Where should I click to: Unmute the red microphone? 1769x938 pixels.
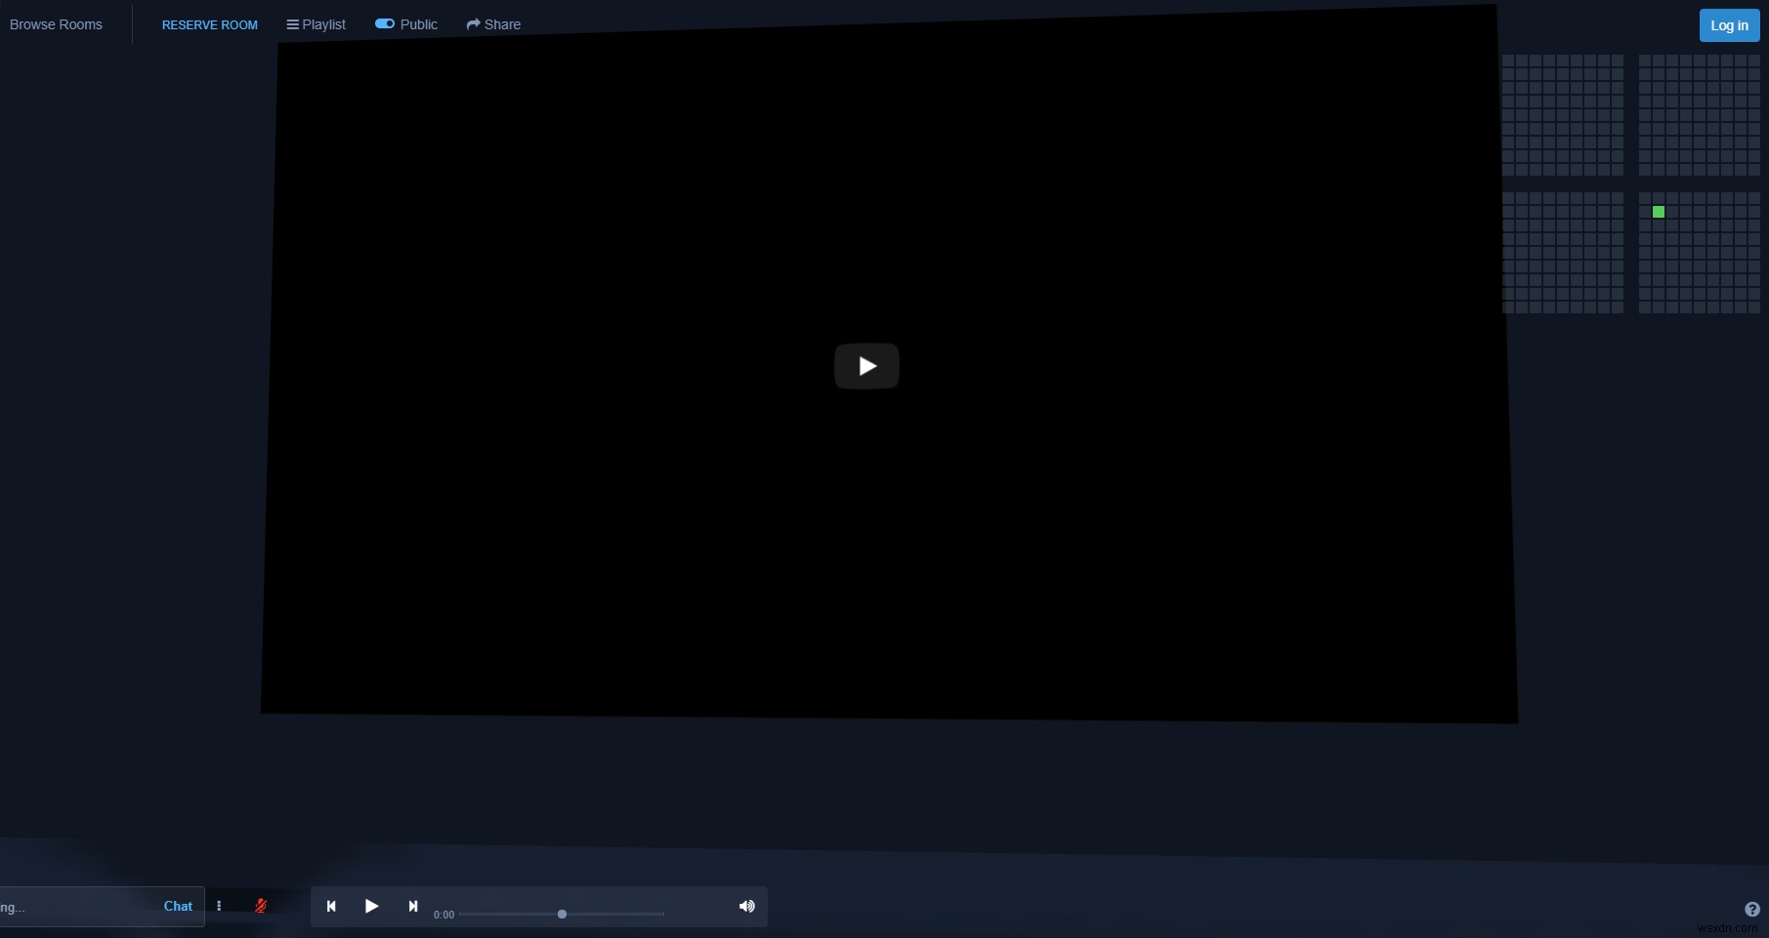point(260,906)
